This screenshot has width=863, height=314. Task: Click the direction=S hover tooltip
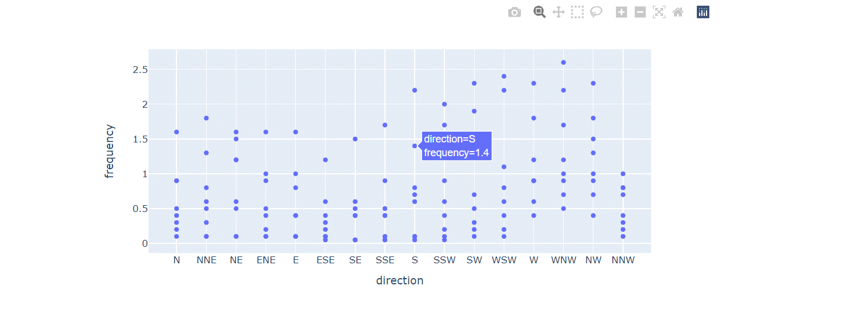tap(456, 146)
